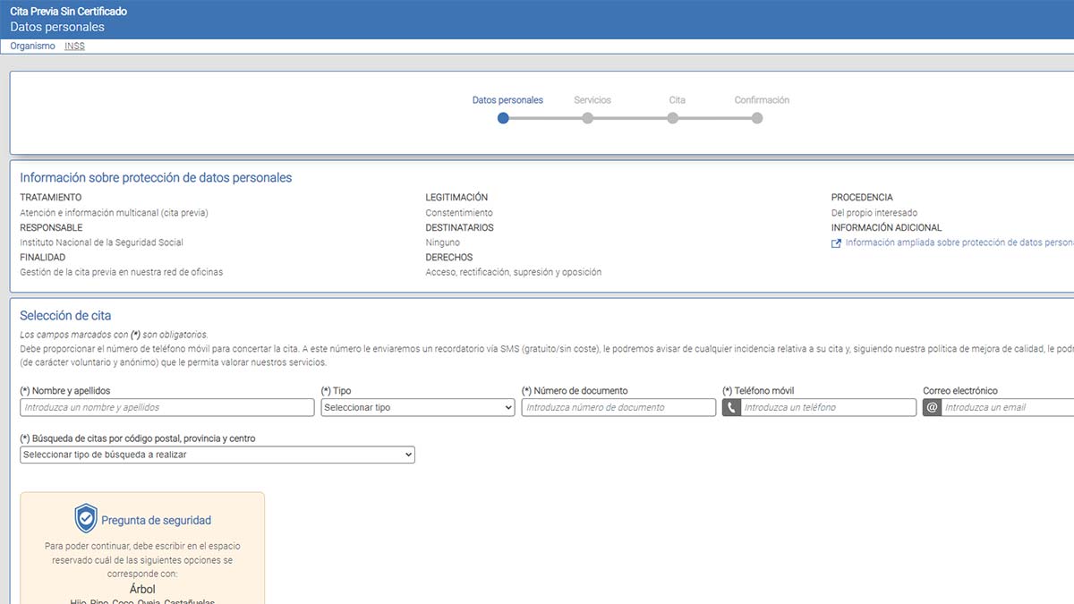Go to the Servicios step label

pos(592,100)
